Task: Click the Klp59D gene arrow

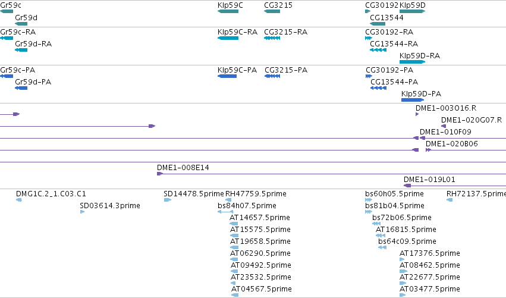Action: [413, 11]
